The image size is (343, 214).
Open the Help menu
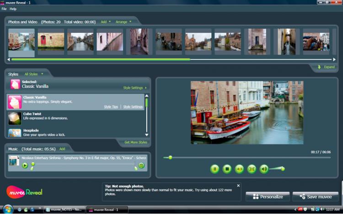(13, 9)
